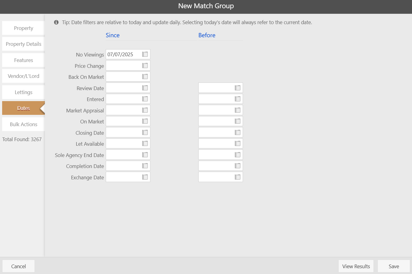This screenshot has width=412, height=274.
Task: Click the View Results button
Action: click(x=356, y=266)
